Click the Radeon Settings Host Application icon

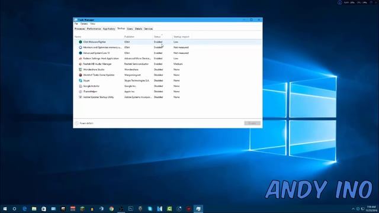tap(81, 59)
